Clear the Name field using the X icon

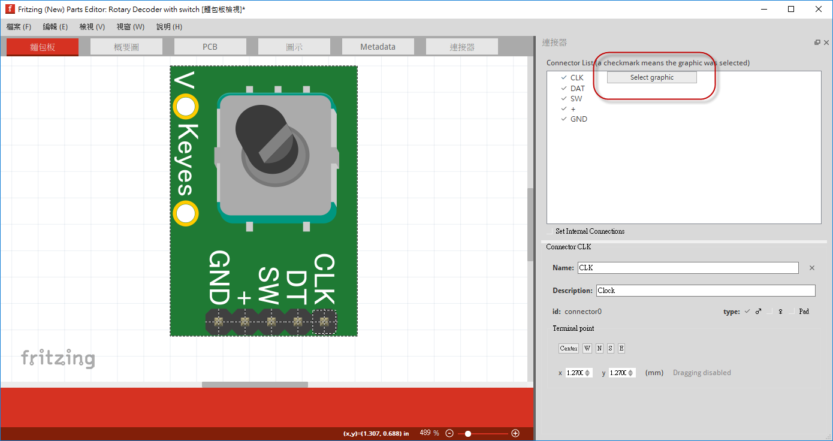point(812,268)
